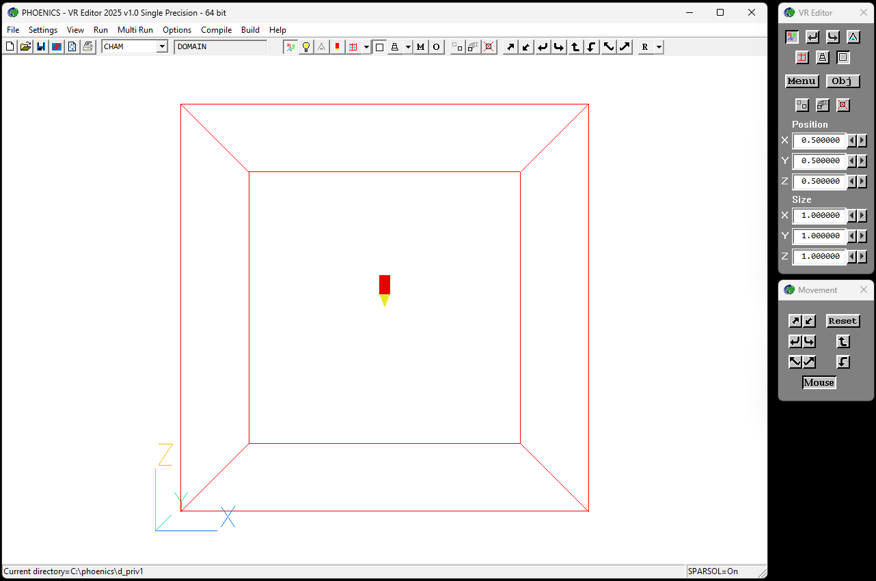Toggle the axes display icon
Image resolution: width=876 pixels, height=581 pixels.
[x=291, y=46]
